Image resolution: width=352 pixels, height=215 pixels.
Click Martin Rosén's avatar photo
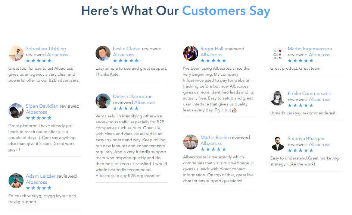(x=191, y=142)
